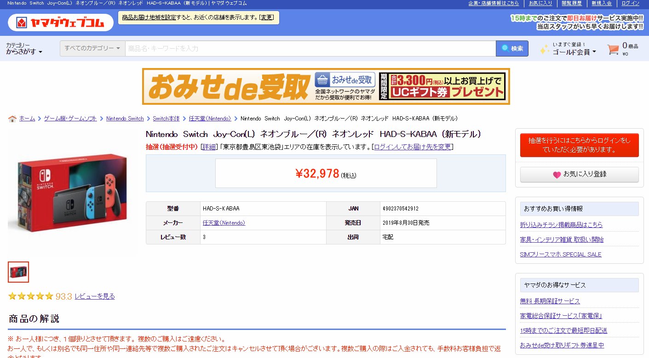Click the ¥32,978 price text

(317, 174)
